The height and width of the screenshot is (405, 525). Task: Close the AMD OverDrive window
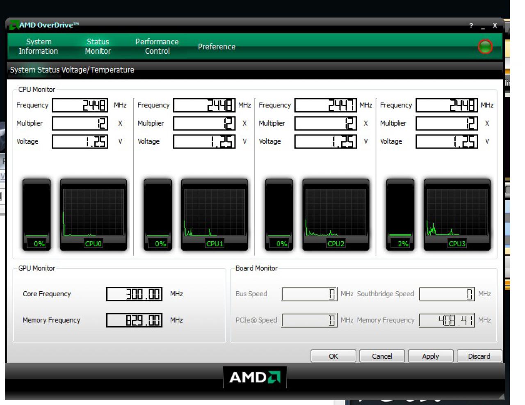[x=495, y=25]
